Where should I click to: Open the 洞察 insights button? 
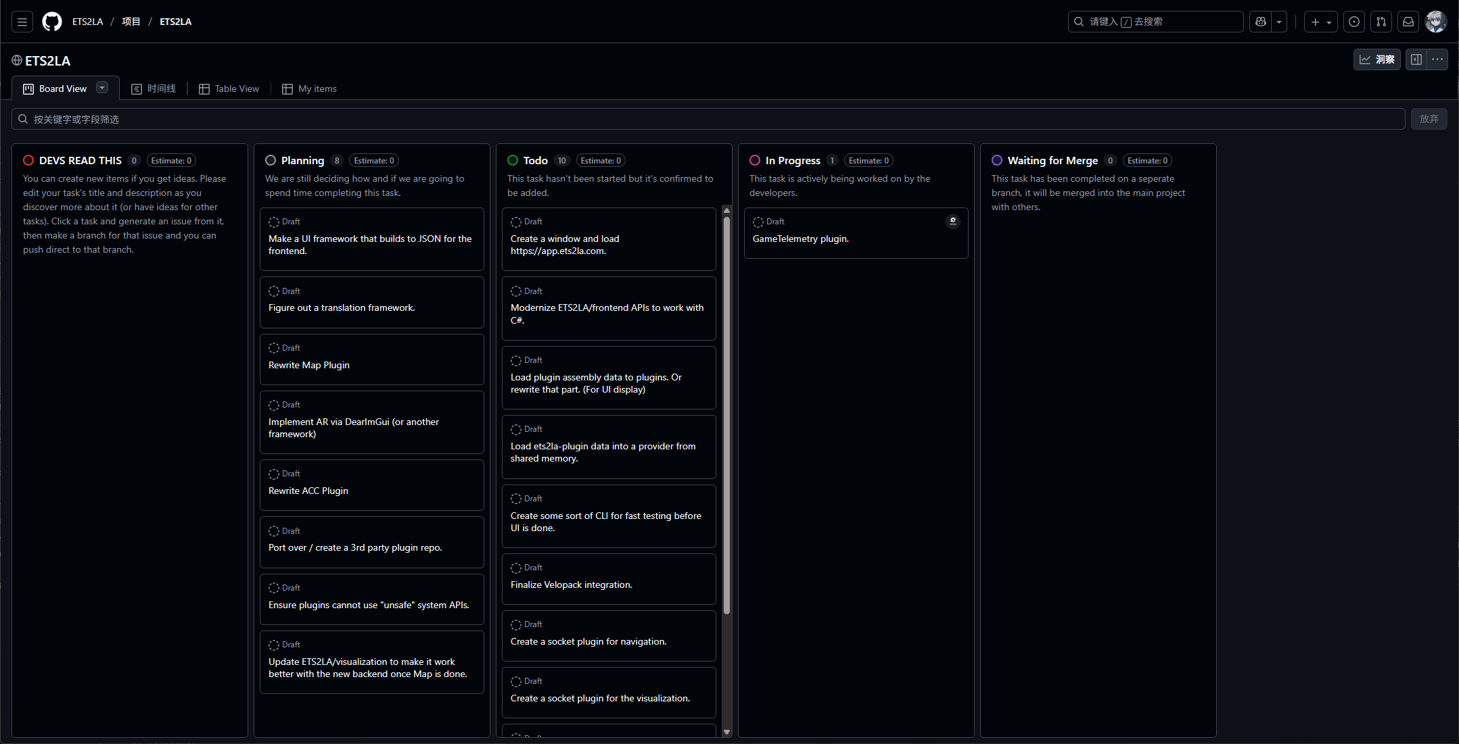(1377, 59)
